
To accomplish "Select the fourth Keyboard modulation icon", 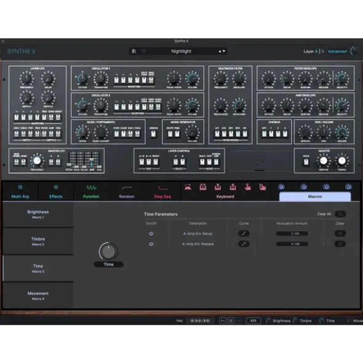I will click(233, 187).
